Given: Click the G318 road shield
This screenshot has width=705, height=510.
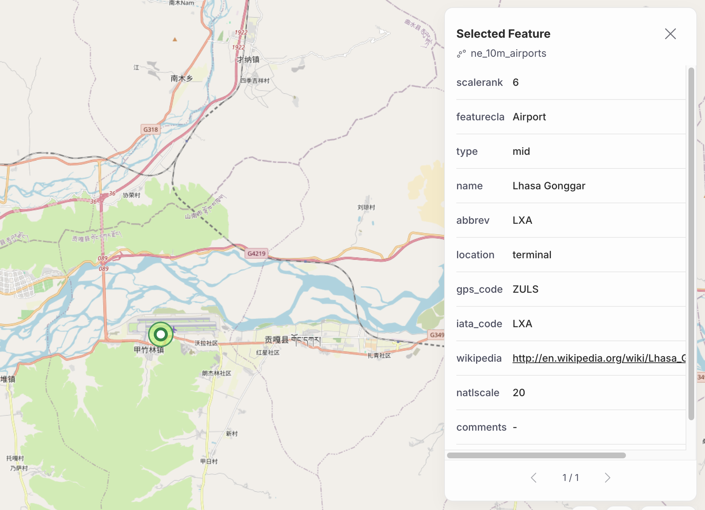Looking at the screenshot, I should [151, 129].
